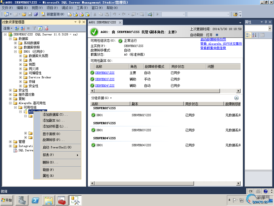The height and width of the screenshot is (206, 274).
Task: Open the SERVER04\ISS replica link
Action: coord(105,86)
